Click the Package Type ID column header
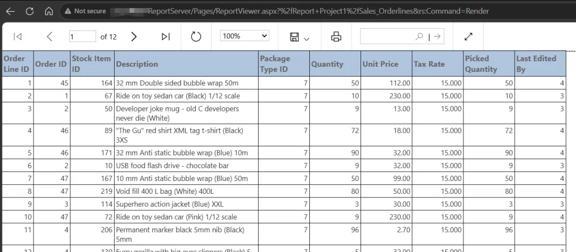 pos(284,64)
